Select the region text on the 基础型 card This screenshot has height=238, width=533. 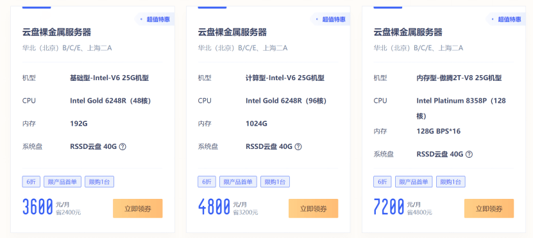pos(67,48)
